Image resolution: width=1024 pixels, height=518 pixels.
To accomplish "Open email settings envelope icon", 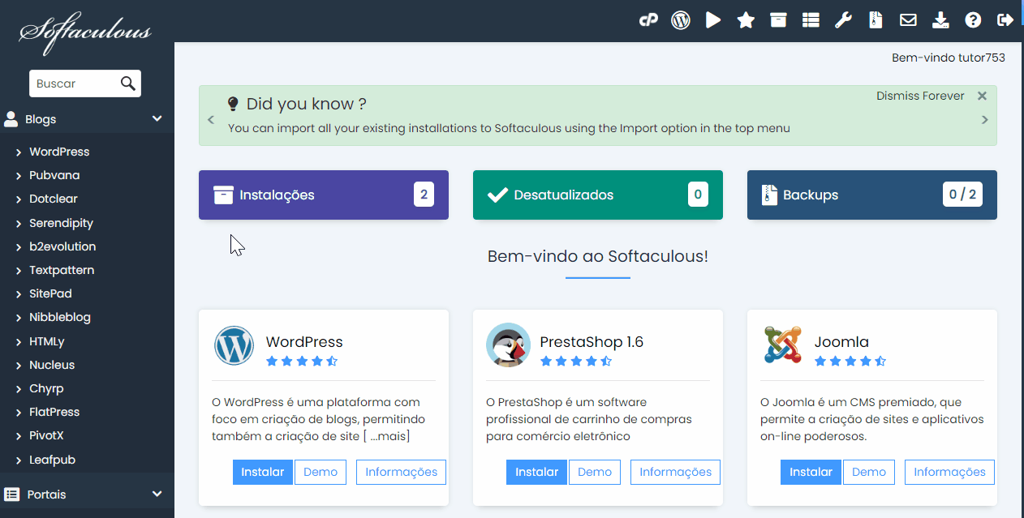I will [x=908, y=20].
